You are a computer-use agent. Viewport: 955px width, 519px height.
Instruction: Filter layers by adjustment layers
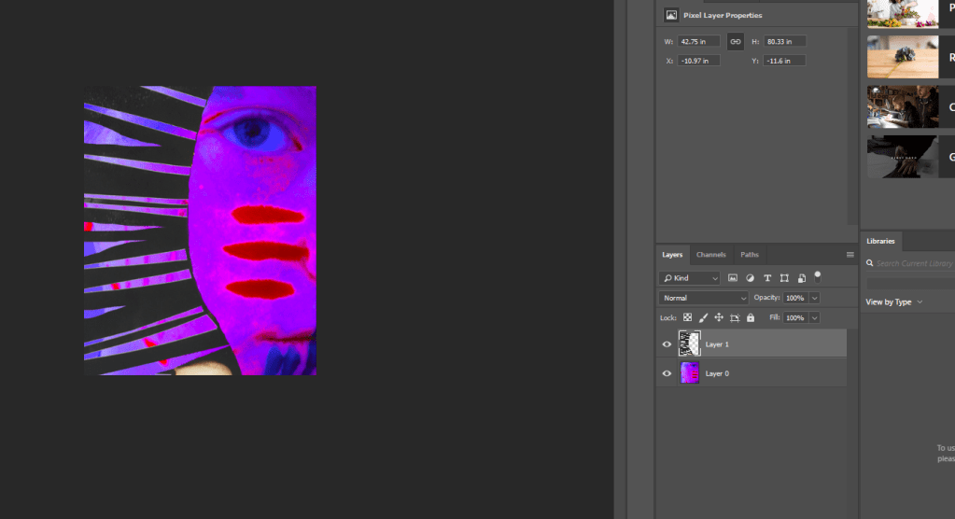(750, 278)
